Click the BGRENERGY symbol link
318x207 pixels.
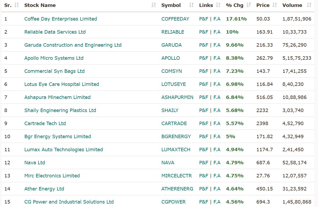pyautogui.click(x=176, y=137)
